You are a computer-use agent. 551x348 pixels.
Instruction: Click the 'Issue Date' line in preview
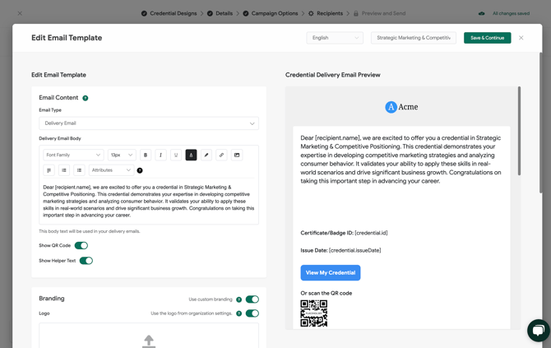(x=340, y=251)
